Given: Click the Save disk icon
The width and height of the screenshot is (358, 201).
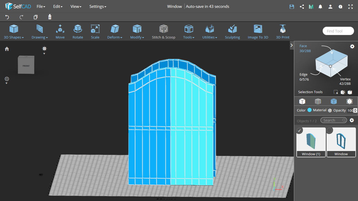Looking at the screenshot, I should coord(292,7).
